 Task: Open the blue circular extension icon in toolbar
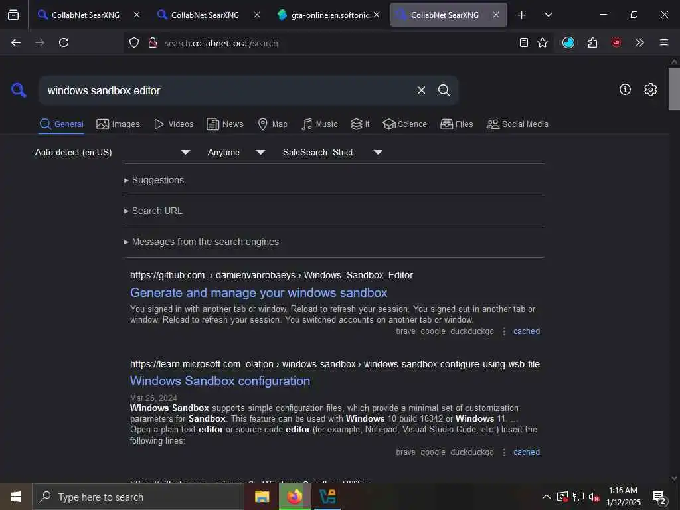[568, 42]
